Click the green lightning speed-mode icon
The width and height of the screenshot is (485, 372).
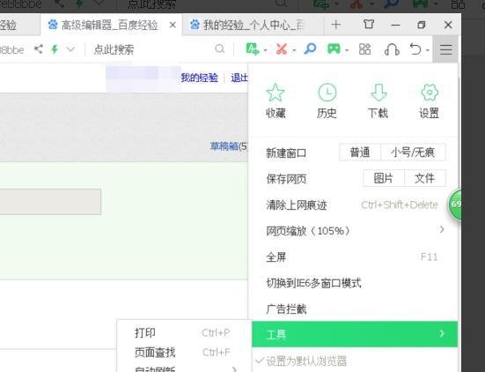click(x=55, y=49)
